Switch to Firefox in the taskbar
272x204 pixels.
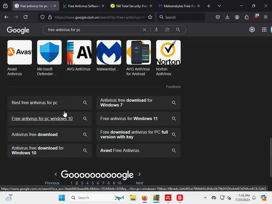pos(145,198)
